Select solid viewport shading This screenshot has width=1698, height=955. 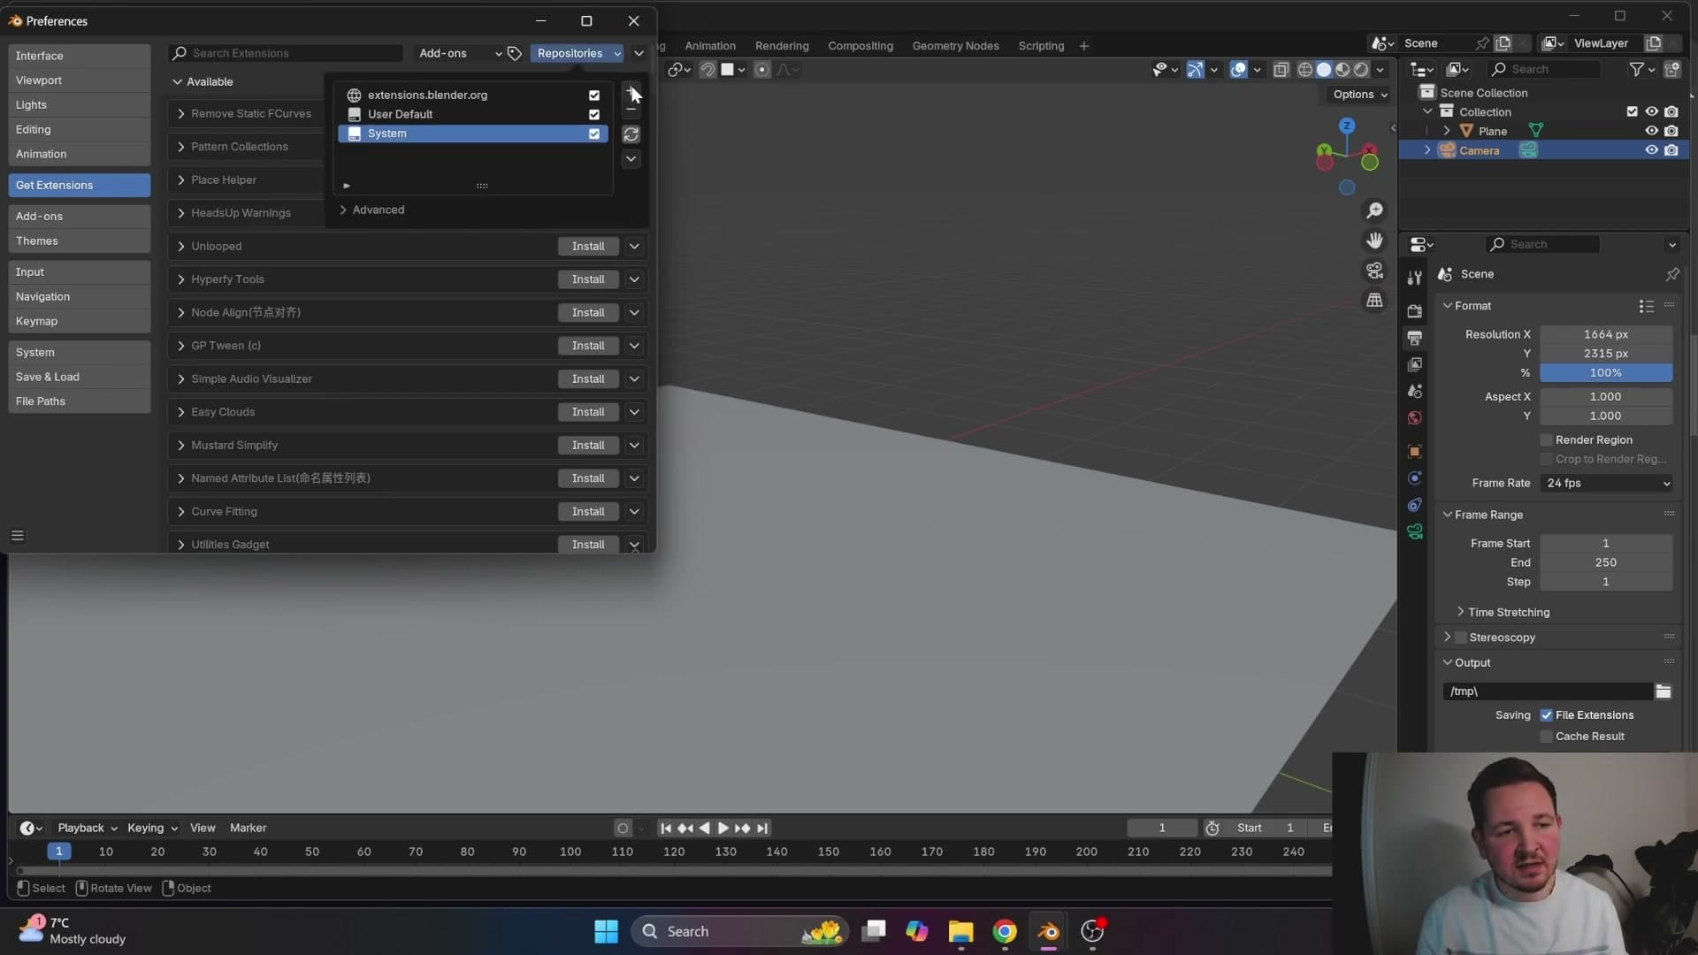click(1323, 70)
